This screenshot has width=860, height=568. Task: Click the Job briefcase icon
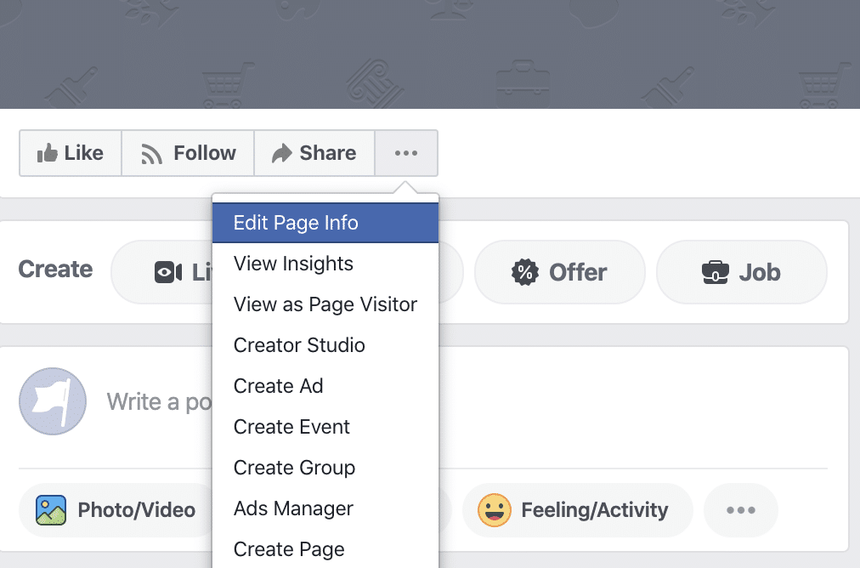pos(715,272)
